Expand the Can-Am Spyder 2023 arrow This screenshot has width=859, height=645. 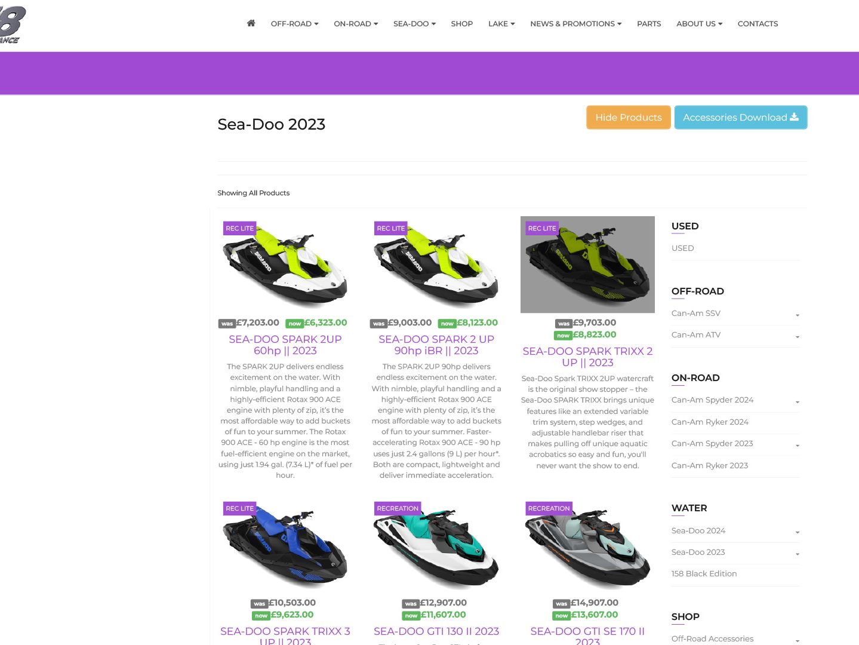[x=798, y=445]
